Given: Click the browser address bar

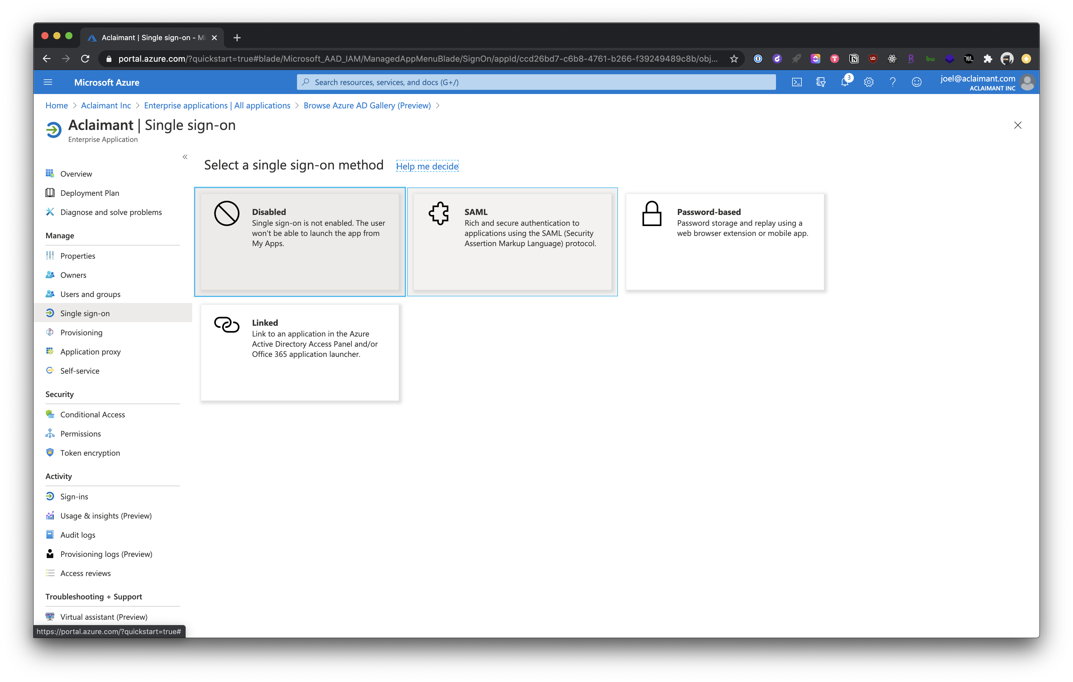Looking at the screenshot, I should click(418, 59).
